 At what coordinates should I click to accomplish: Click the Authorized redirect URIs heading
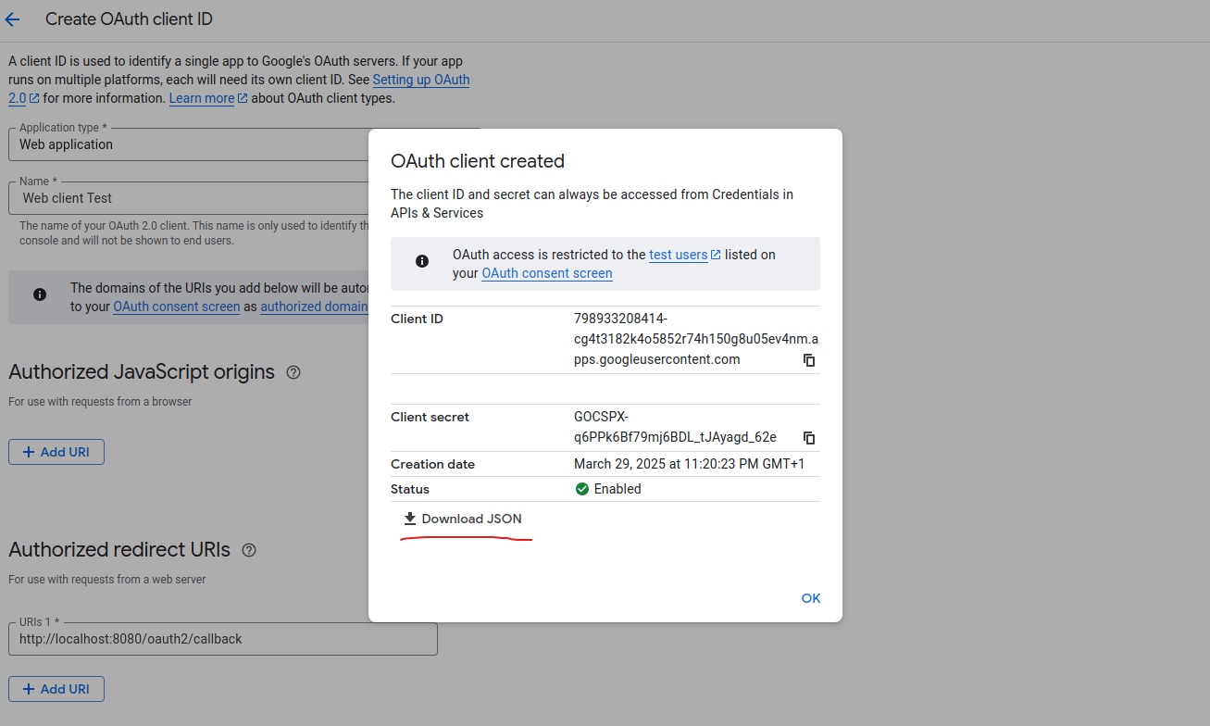(x=119, y=550)
